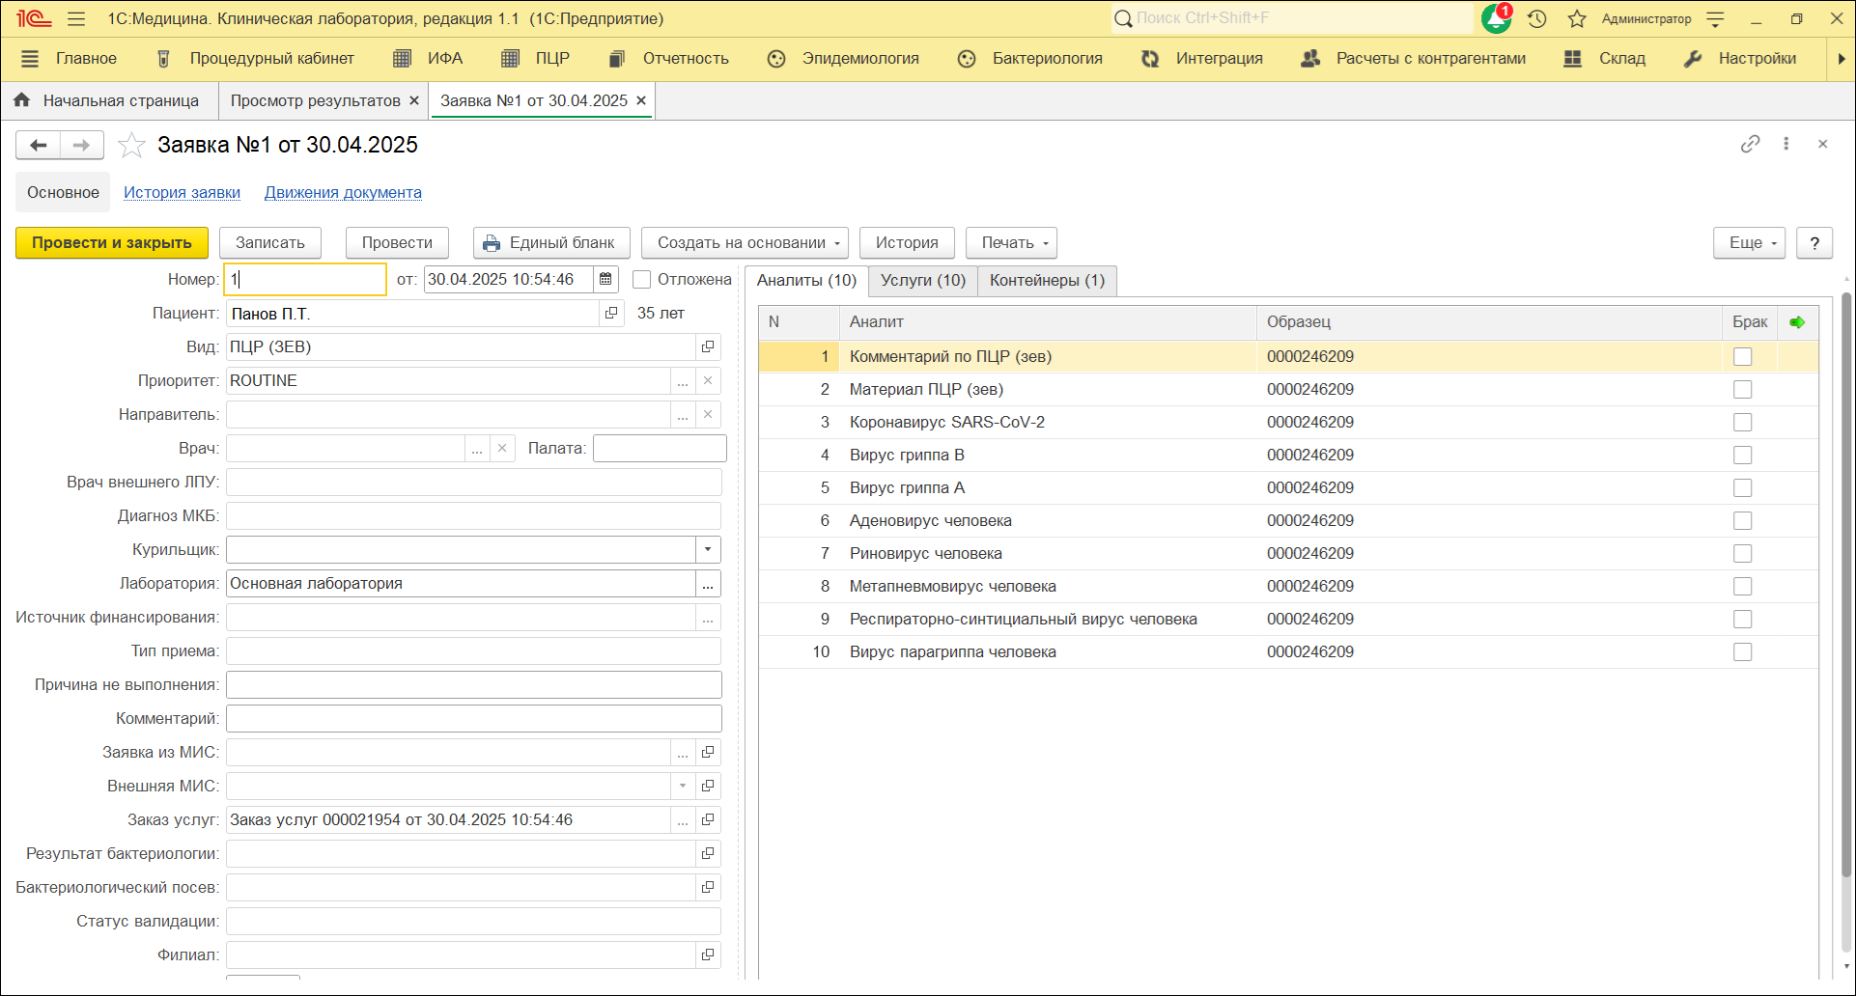Click the notifications bell icon
1856x996 pixels.
[1496, 18]
